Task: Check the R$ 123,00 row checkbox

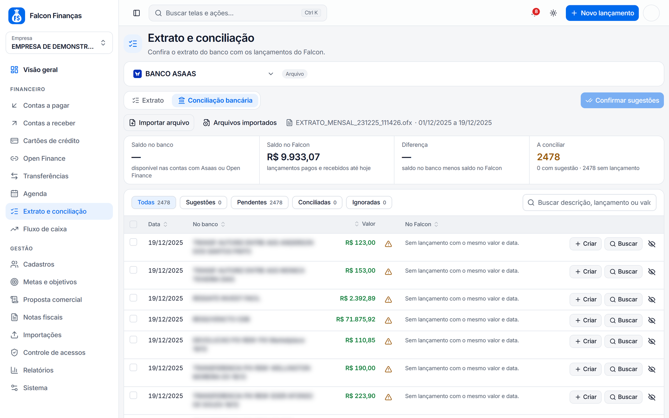Action: tap(133, 242)
